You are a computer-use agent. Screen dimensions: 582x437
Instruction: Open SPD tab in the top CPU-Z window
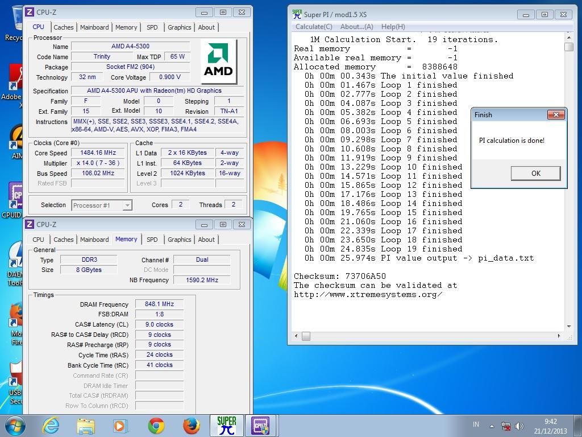coord(152,27)
